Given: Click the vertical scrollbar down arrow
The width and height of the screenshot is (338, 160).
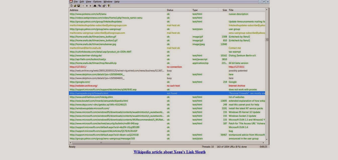Looking at the screenshot, I should pyautogui.click(x=267, y=139).
